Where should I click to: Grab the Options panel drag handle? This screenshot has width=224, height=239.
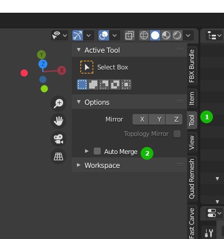pyautogui.click(x=180, y=102)
